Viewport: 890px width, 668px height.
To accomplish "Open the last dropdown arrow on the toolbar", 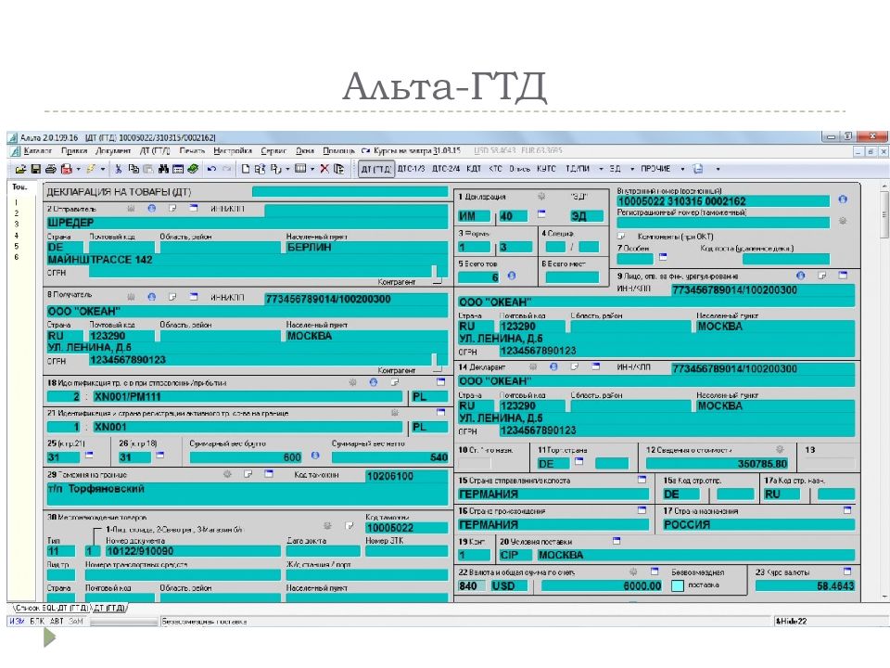I will pyautogui.click(x=718, y=169).
